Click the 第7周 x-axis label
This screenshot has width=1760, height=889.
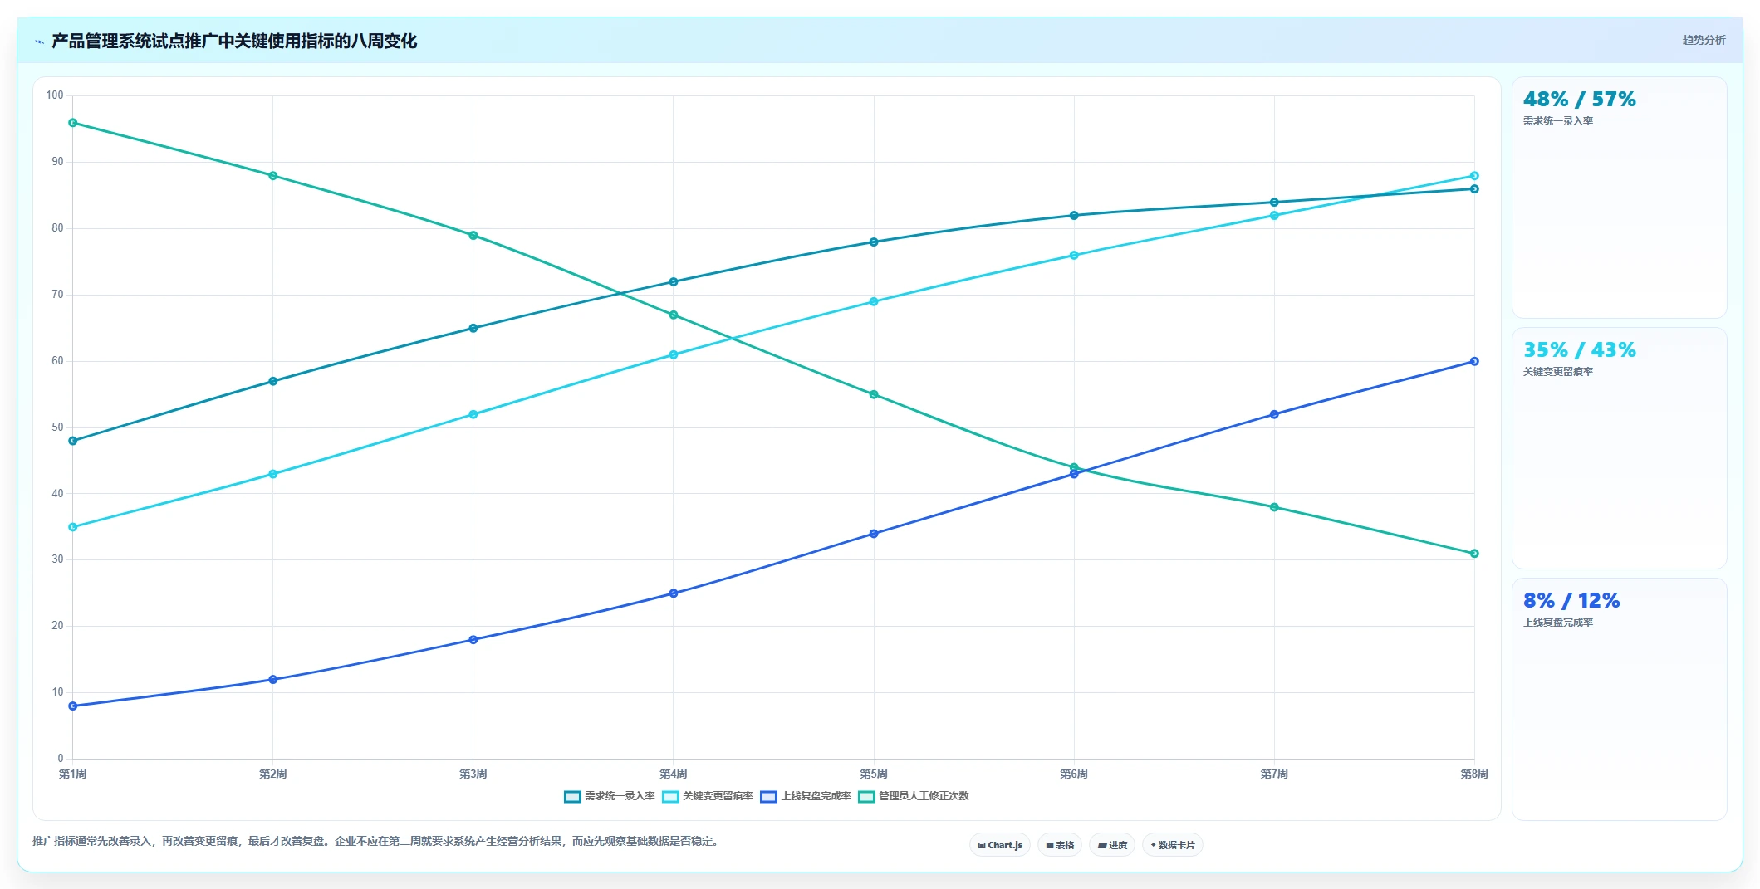tap(1274, 774)
